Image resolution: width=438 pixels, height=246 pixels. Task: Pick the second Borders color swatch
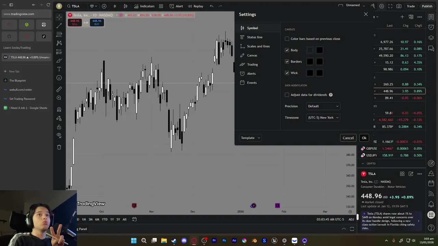319,61
